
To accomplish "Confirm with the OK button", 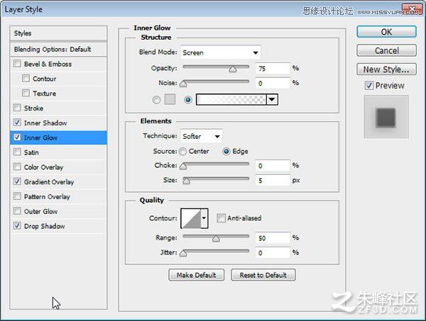I will pyautogui.click(x=386, y=32).
